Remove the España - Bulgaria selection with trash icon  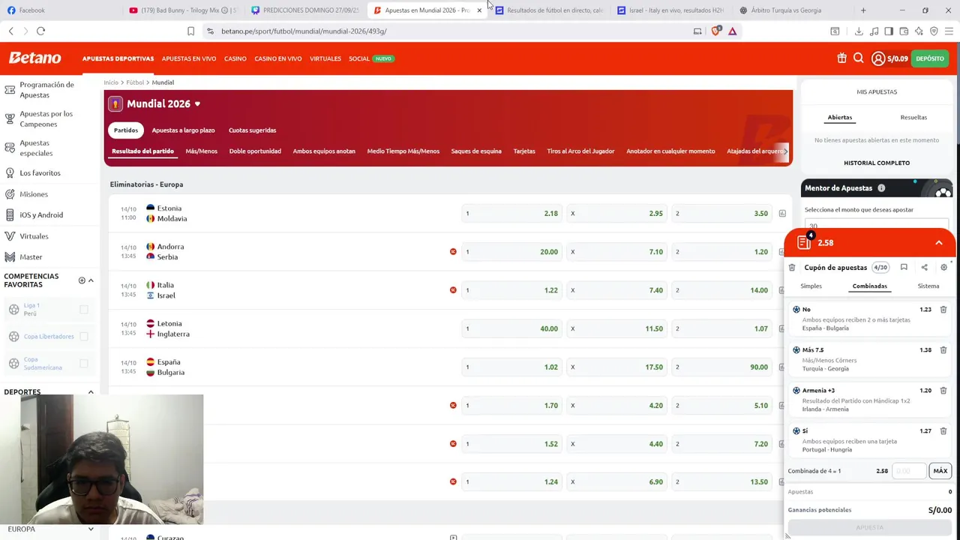[943, 309]
